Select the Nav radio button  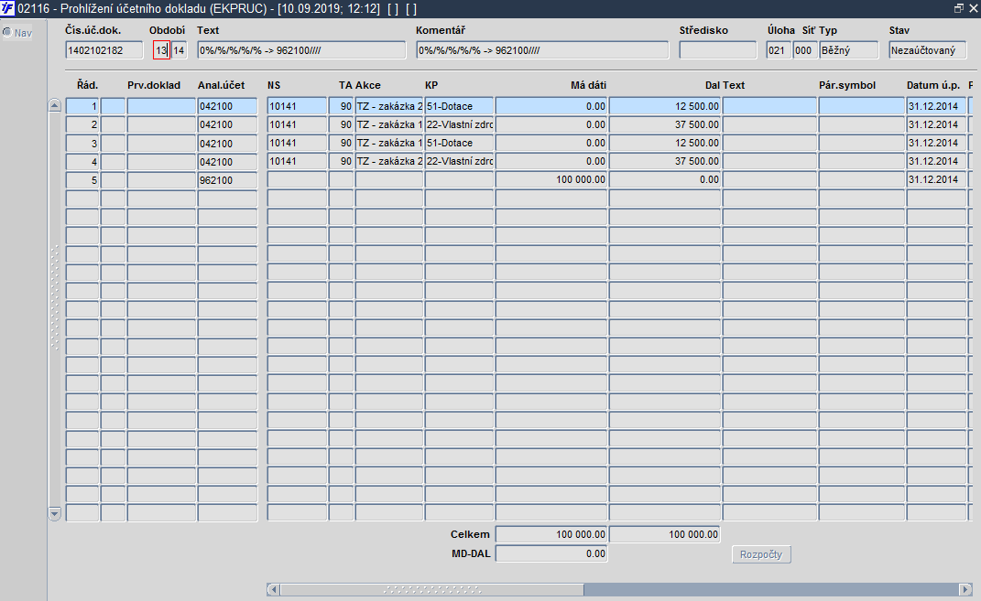click(x=7, y=33)
